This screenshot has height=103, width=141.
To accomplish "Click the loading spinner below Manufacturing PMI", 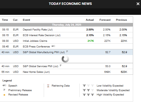I will [65, 59].
